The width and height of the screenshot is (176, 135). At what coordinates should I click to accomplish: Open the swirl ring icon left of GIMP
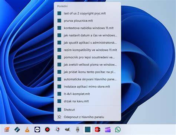(x=57, y=129)
